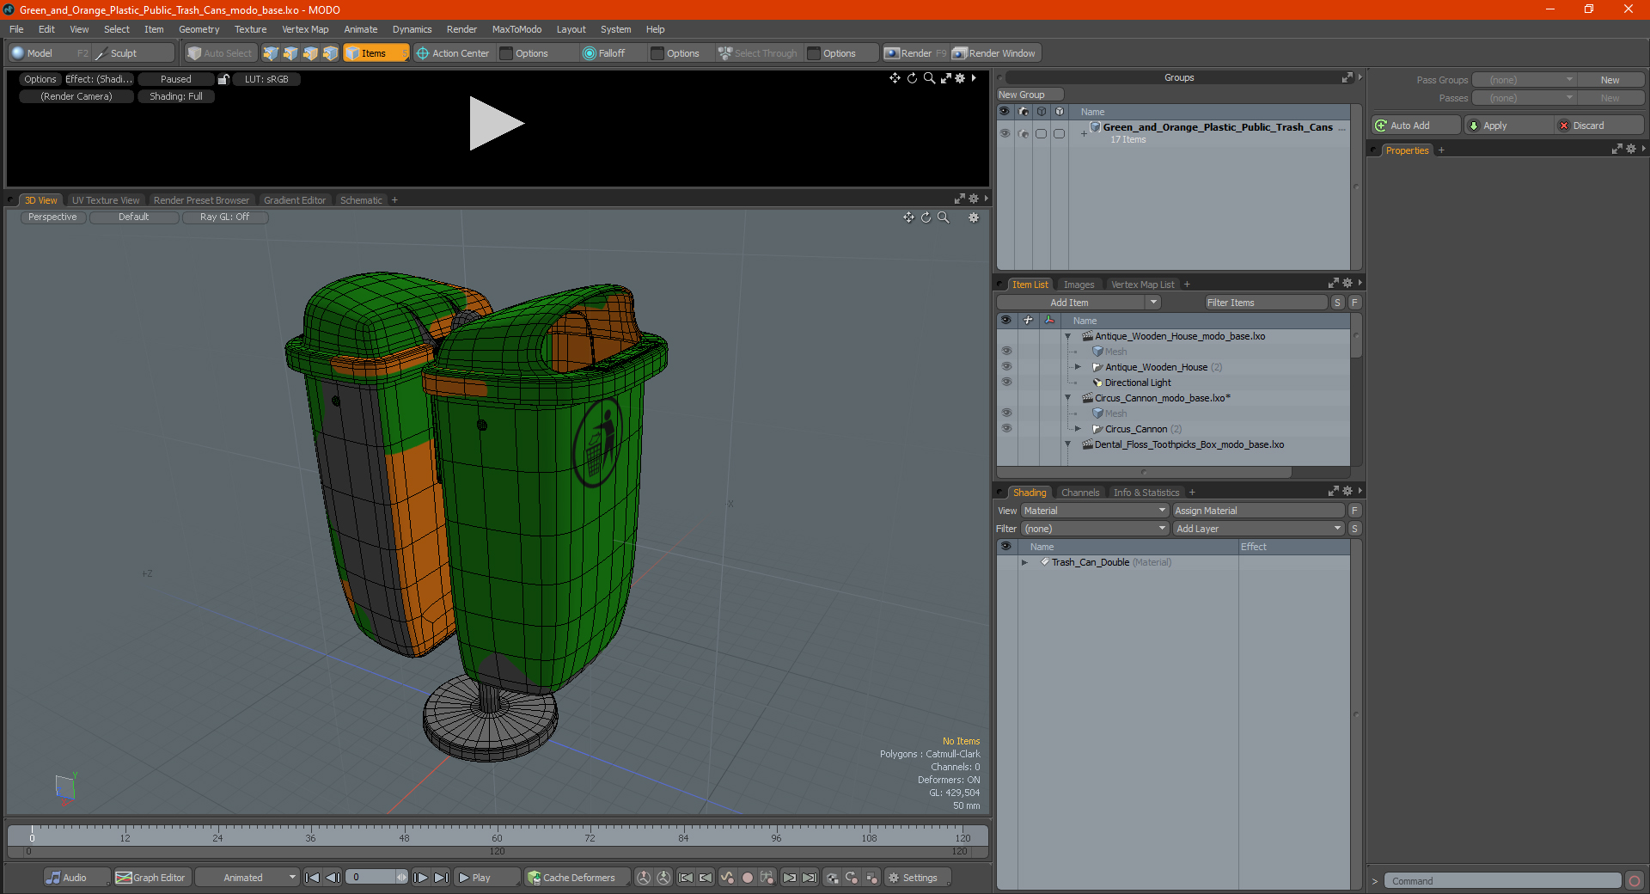Open 3D viewport settings gear
This screenshot has height=894, width=1650.
coord(974,217)
